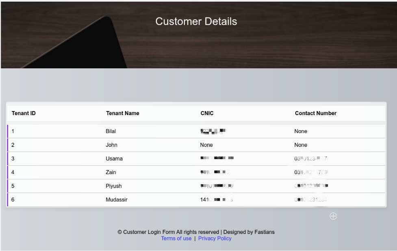Click Tenant ID 3 cell

tap(13, 159)
